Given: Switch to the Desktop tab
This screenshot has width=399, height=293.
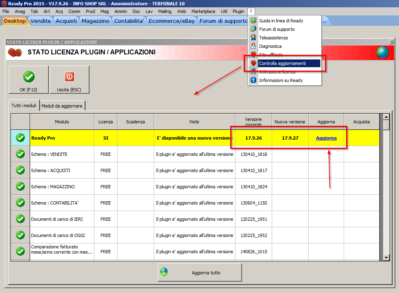Looking at the screenshot, I should click(x=15, y=21).
